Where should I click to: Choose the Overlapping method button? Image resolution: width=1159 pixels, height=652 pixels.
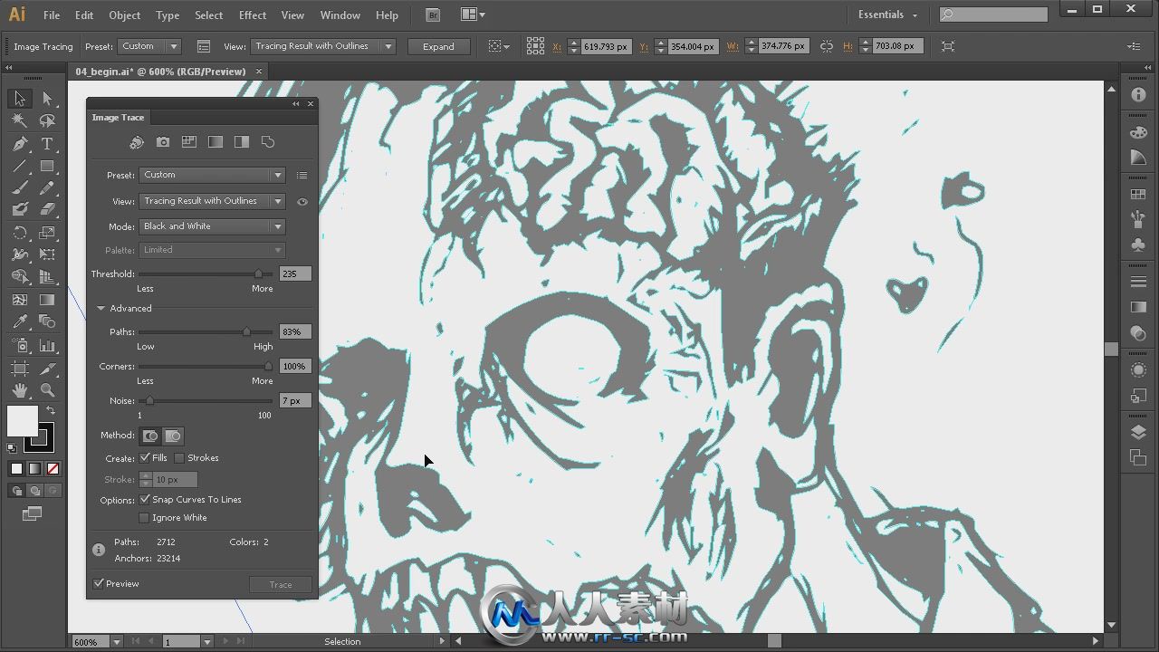[173, 436]
